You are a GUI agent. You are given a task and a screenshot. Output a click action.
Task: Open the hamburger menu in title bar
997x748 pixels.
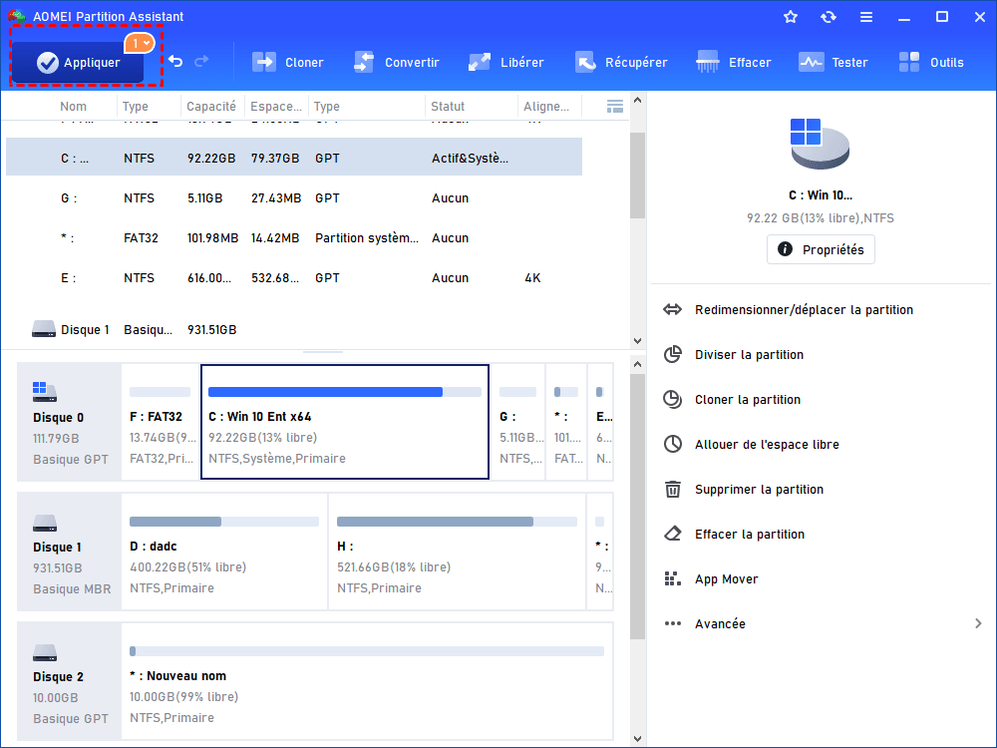tap(866, 17)
